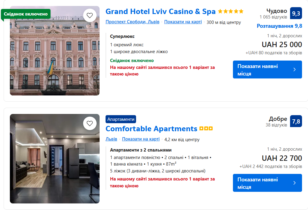Click the 'Апартаменти' property type badge
Viewport: 308px width, 210px height.
(x=121, y=119)
